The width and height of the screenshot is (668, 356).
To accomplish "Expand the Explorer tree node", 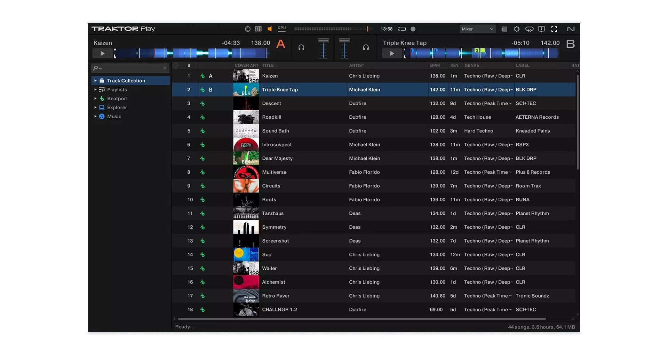I will click(x=95, y=108).
